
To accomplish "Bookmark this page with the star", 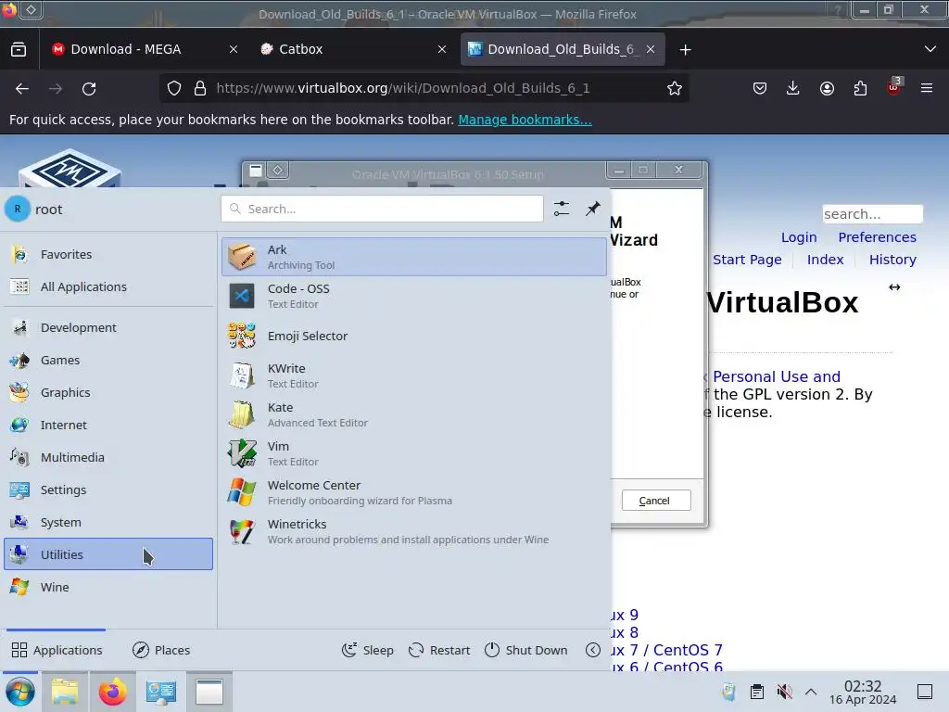I will coord(675,88).
